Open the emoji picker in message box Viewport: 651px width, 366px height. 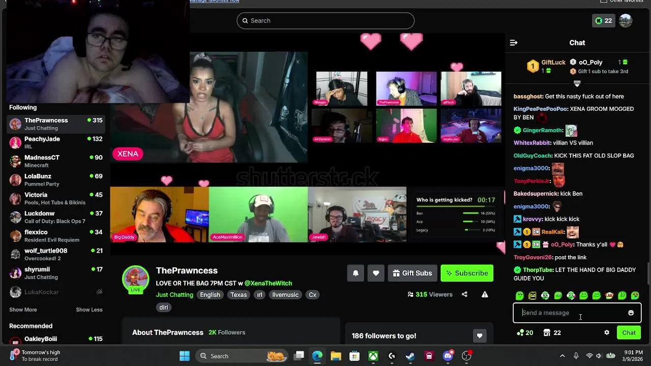tap(631, 313)
